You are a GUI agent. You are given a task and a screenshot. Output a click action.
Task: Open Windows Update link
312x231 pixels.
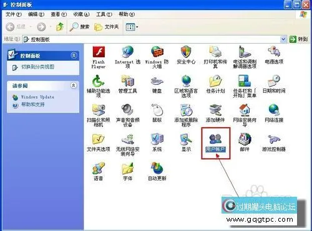37,97
